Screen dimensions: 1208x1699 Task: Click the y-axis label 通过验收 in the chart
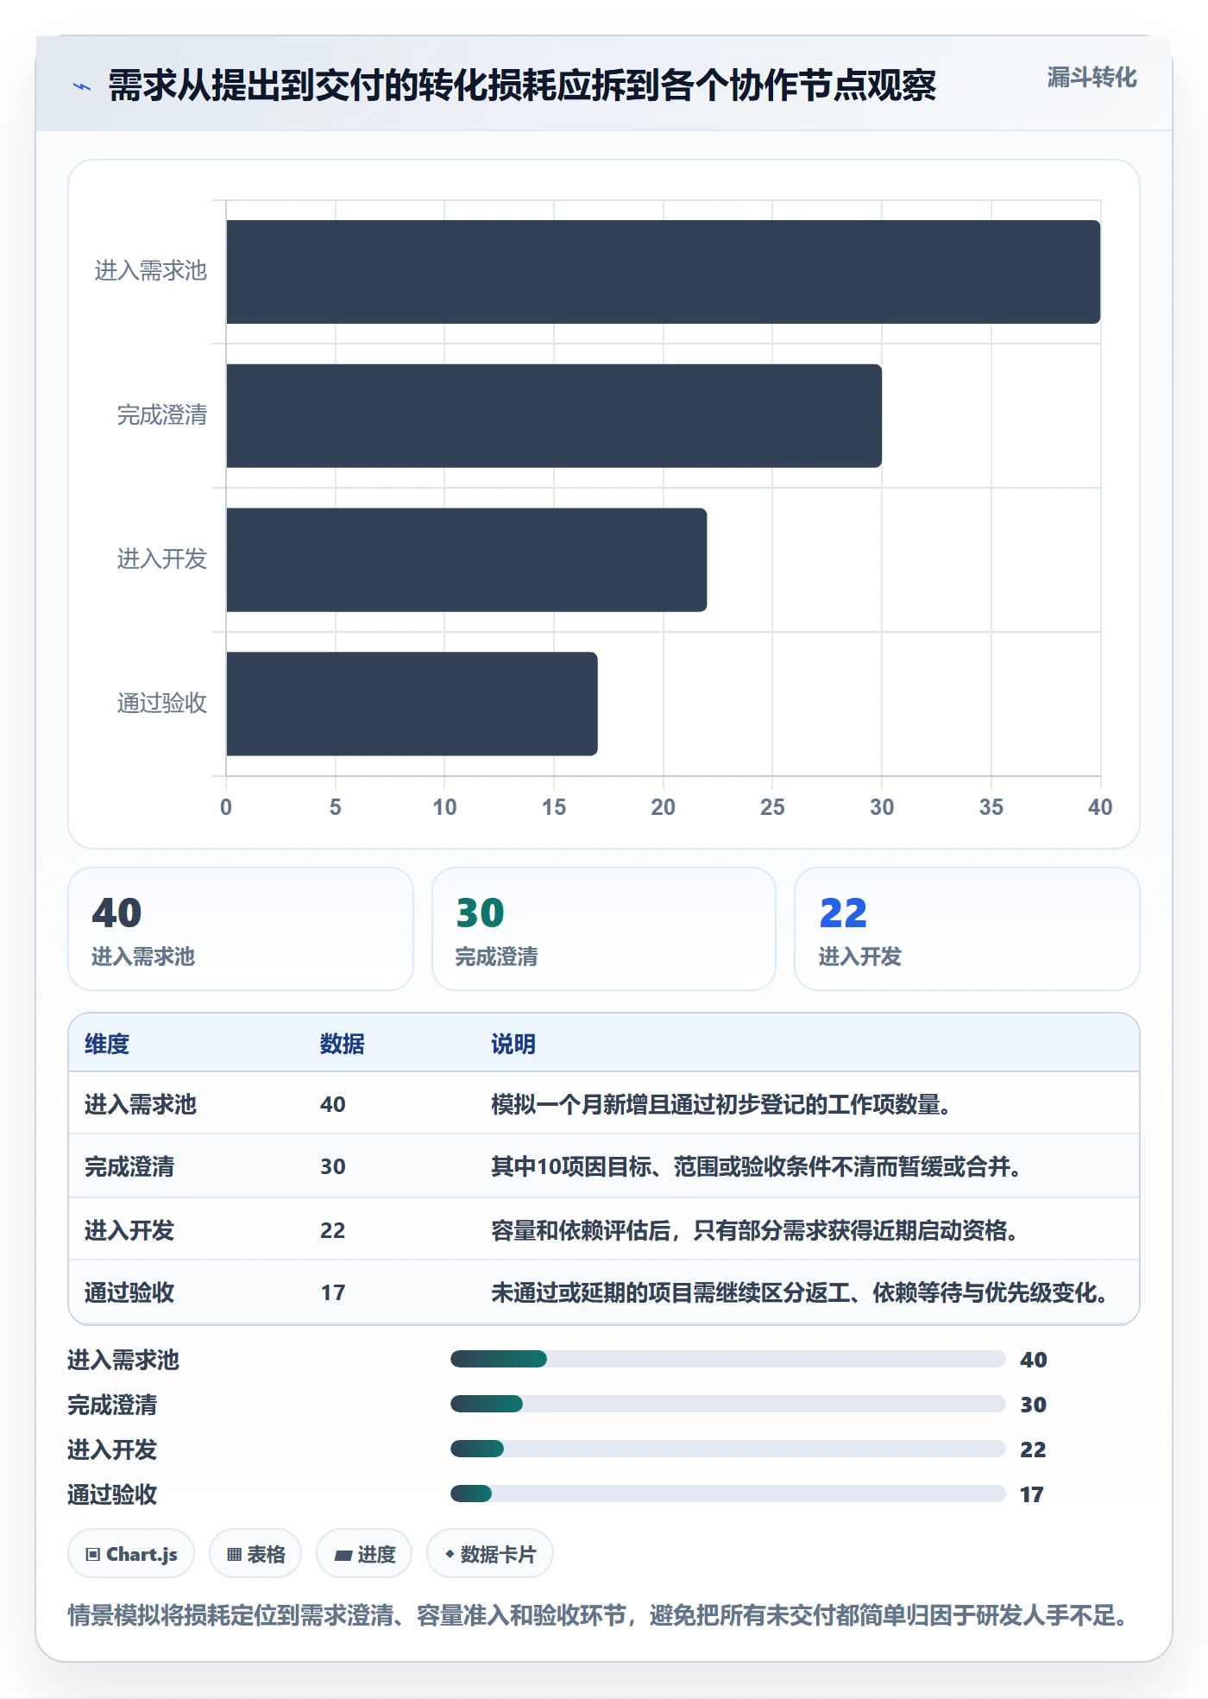tap(162, 704)
